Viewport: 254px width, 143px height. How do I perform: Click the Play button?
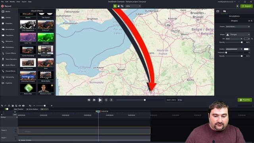pos(100,100)
